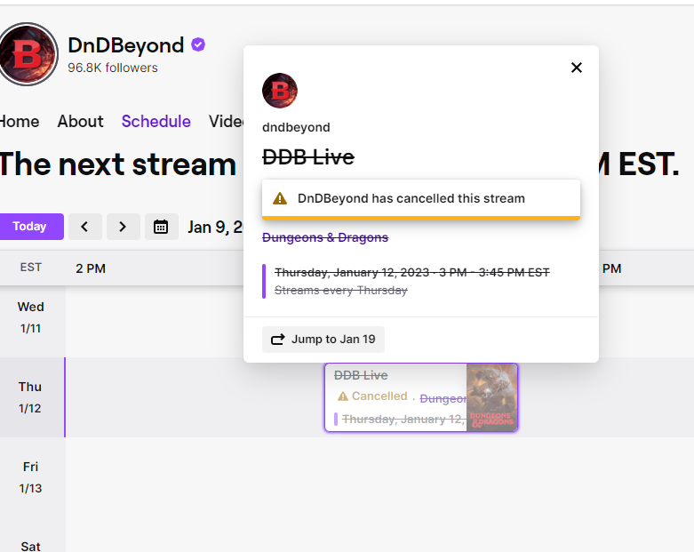Image resolution: width=694 pixels, height=552 pixels.
Task: Click the Thu 1/12 day row label
Action: tap(30, 397)
